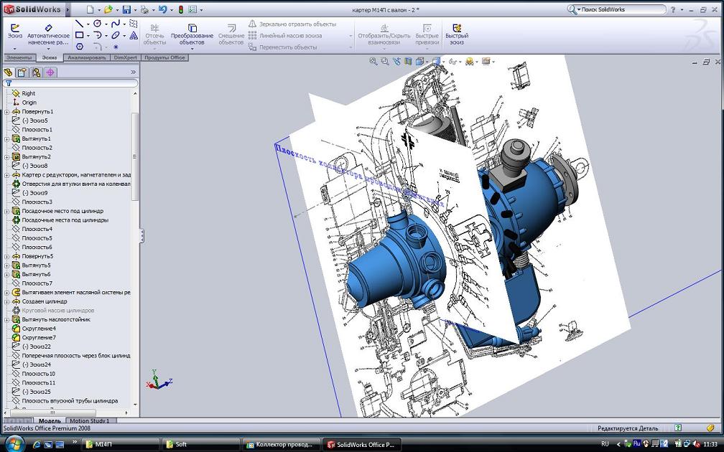This screenshot has width=724, height=452.
Task: Open the Rectangle tool dropdown arrow
Action: (88, 35)
